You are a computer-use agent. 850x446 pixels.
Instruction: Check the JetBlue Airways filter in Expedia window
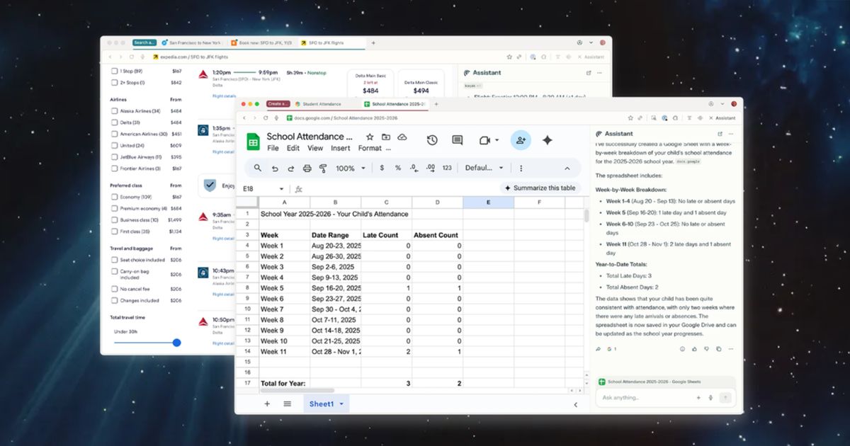point(115,157)
